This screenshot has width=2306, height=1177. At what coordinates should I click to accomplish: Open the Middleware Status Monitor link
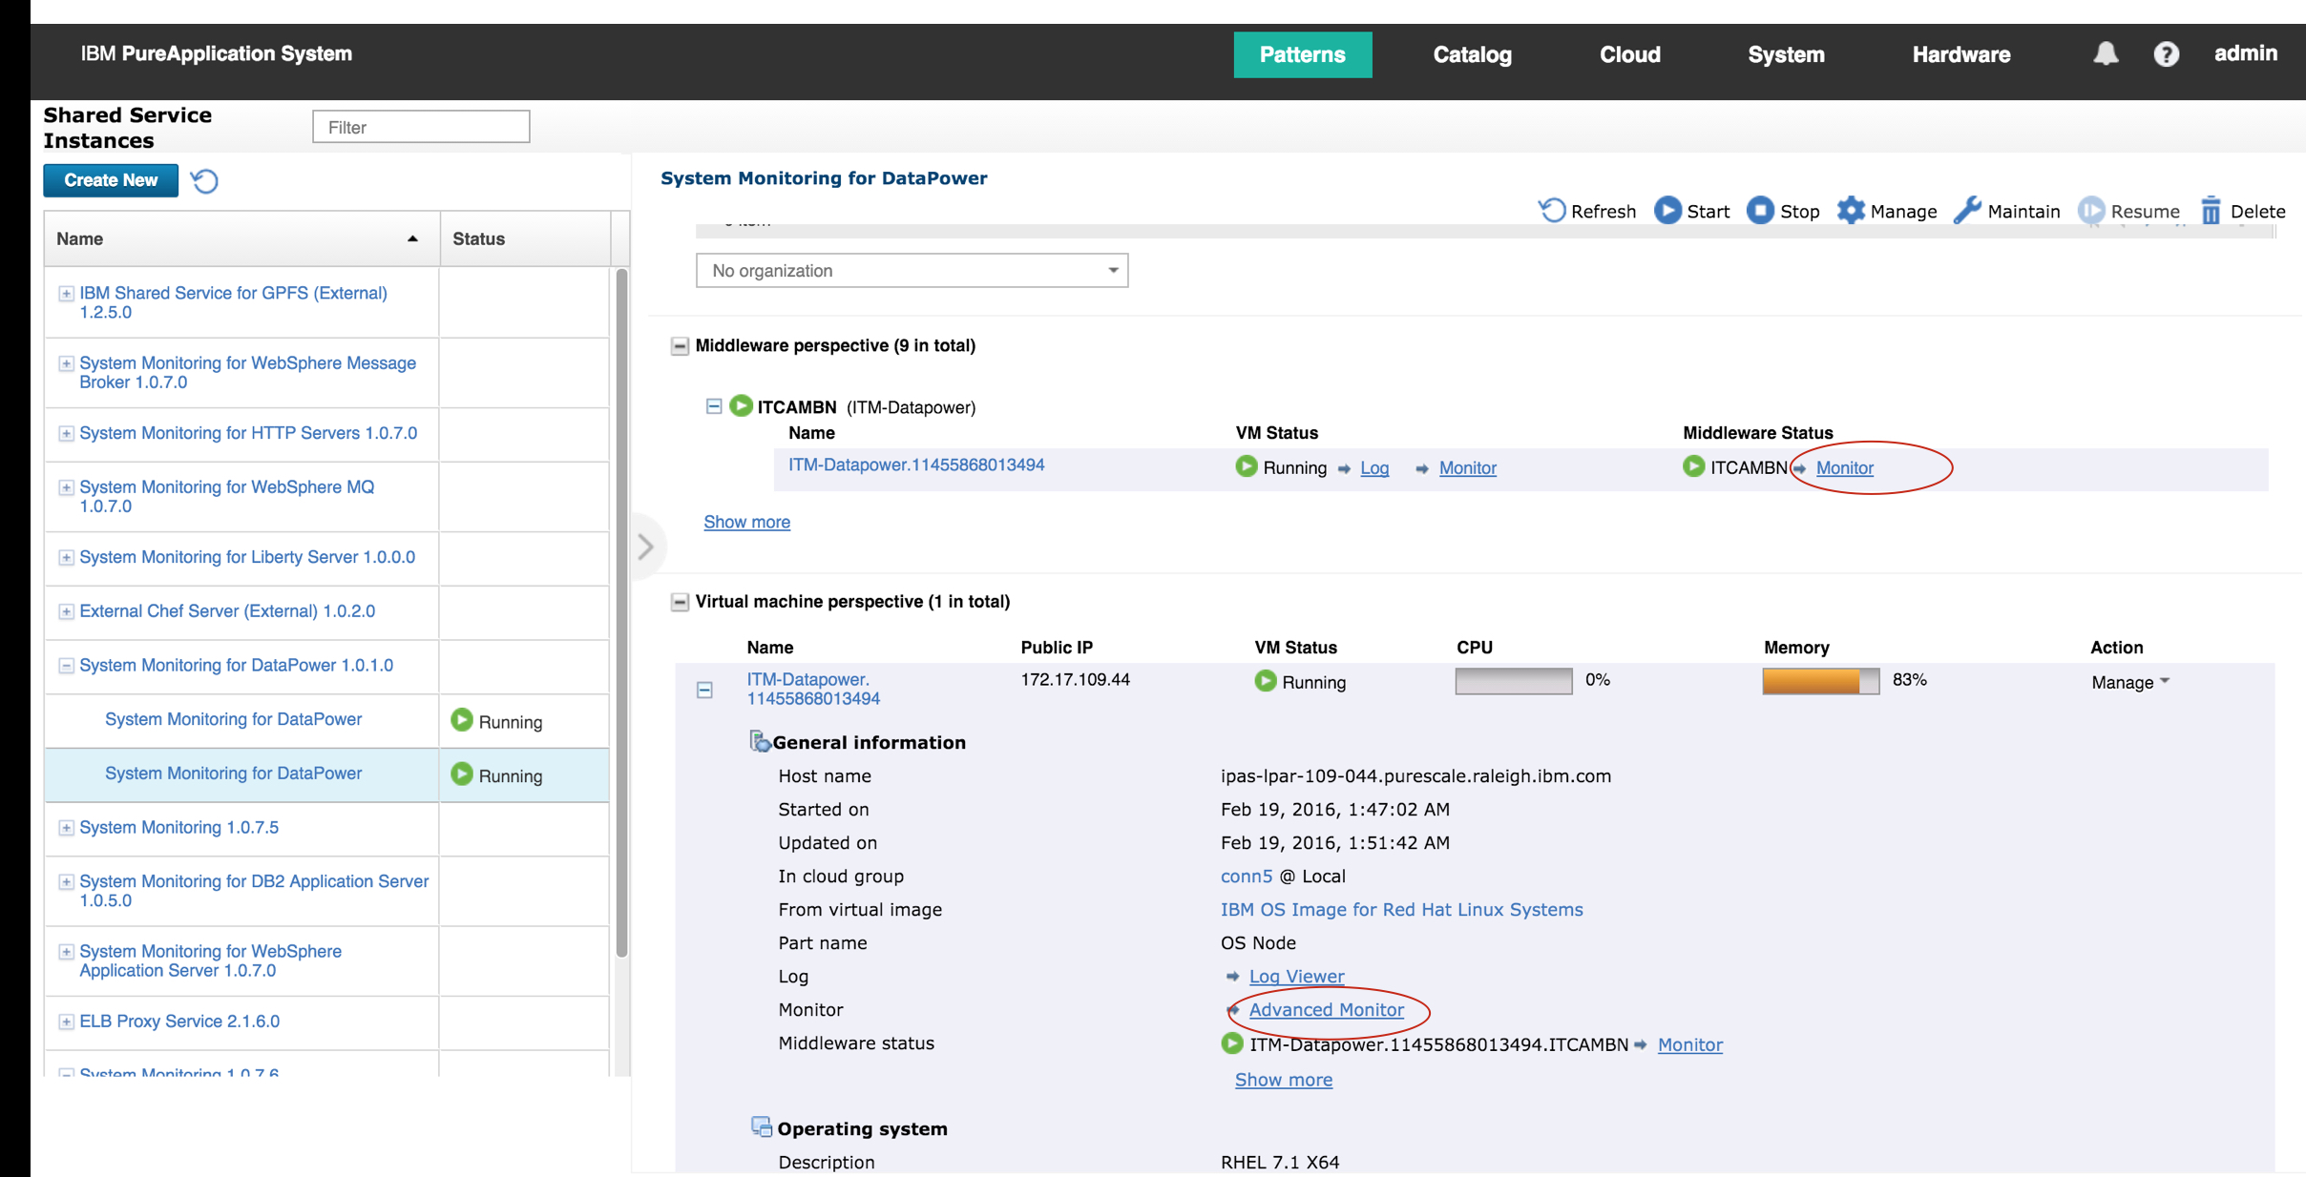point(1844,468)
